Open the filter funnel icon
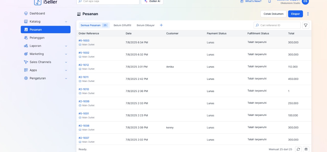 click(306, 25)
